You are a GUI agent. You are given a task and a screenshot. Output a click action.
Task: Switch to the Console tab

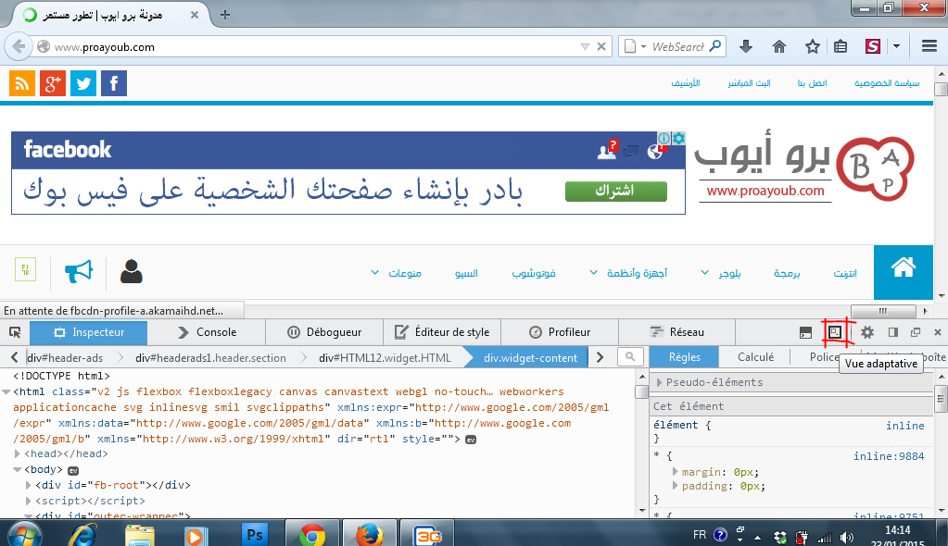[x=207, y=332]
